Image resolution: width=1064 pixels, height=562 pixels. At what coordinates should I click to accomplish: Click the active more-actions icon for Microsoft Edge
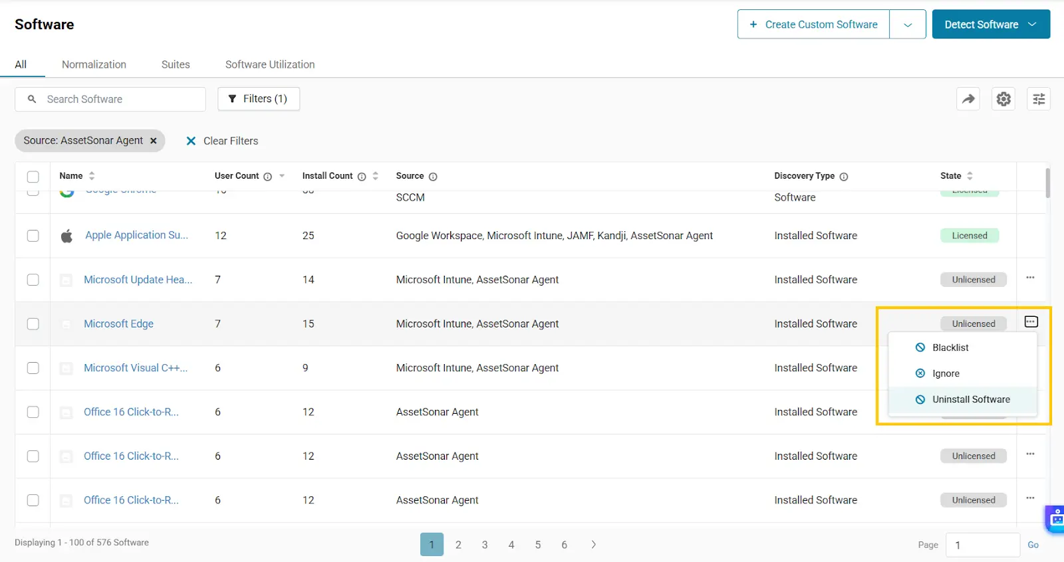click(x=1031, y=322)
